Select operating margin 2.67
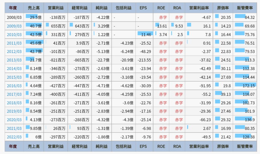 pyautogui.click(x=207, y=128)
